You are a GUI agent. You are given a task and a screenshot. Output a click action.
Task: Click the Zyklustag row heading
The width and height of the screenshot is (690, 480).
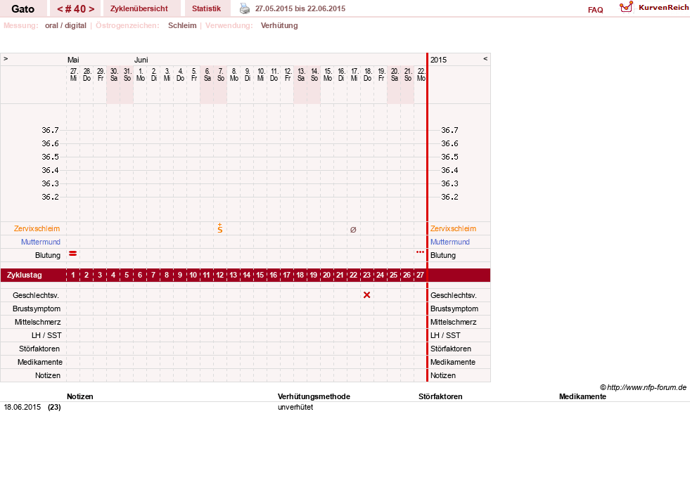25,275
